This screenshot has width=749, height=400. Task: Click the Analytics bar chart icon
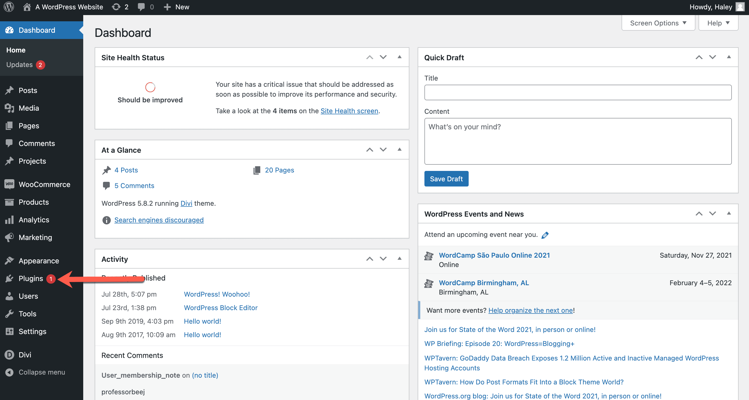9,219
